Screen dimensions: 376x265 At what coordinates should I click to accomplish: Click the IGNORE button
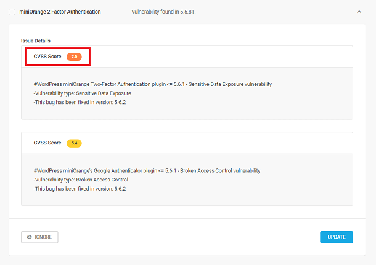pyautogui.click(x=39, y=237)
